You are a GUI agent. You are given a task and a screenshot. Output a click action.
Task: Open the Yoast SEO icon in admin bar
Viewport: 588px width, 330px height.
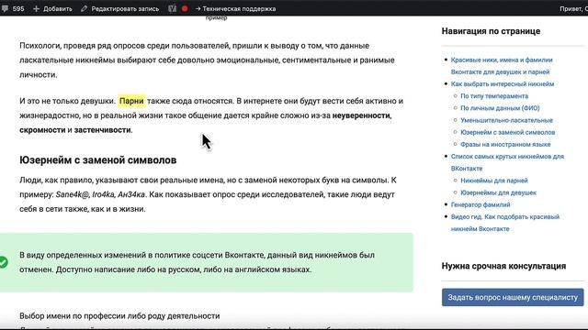click(x=172, y=8)
